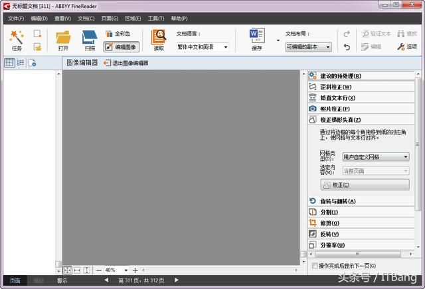This screenshot has height=289, width=425.
Task: Click the new page icon beside 任务
Action: 37,34
